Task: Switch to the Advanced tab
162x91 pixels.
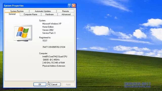Action: click(x=66, y=14)
